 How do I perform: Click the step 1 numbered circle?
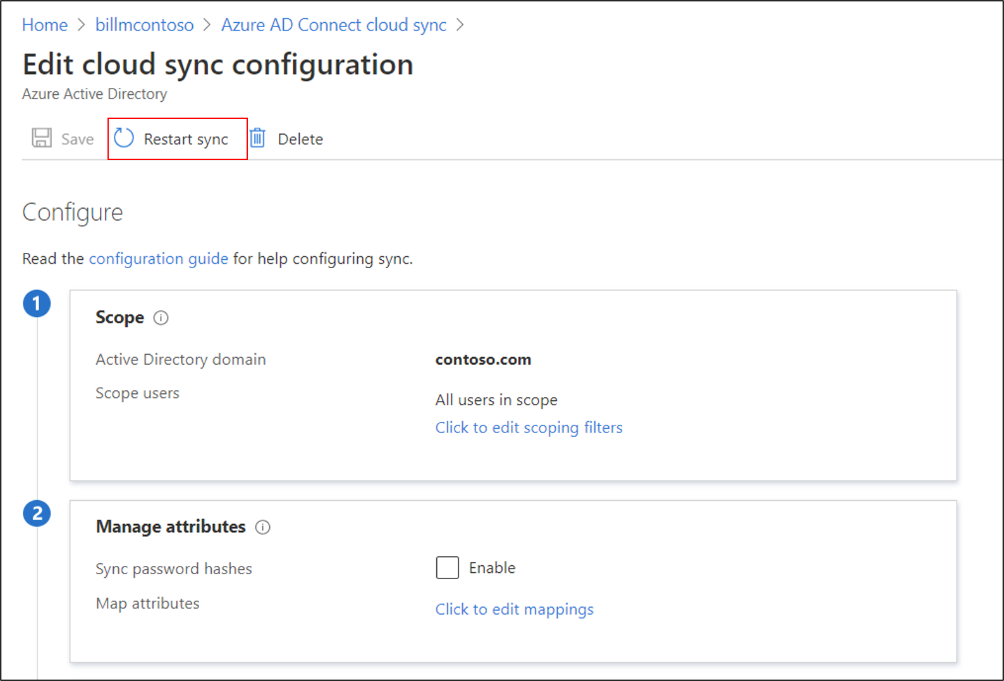click(37, 304)
